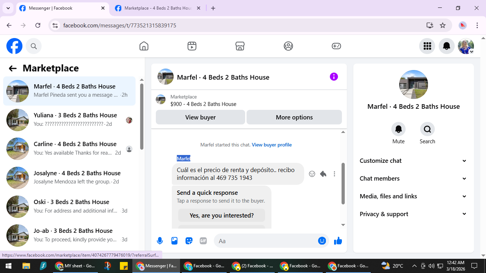Screen dimensions: 486x273
Task: Click the More options button
Action: point(294,117)
